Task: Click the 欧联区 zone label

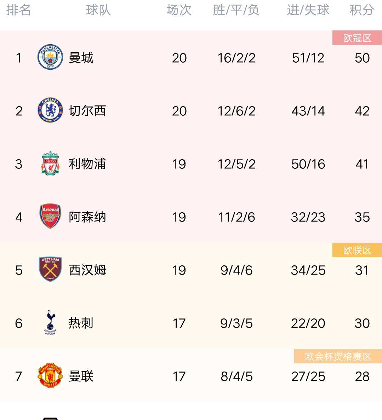Action: [x=357, y=250]
